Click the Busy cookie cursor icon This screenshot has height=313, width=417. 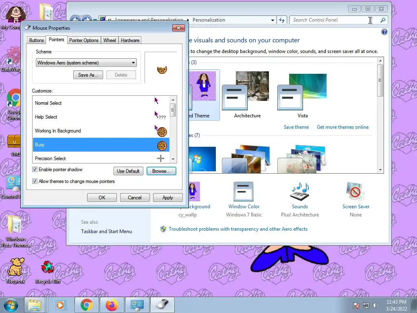[x=162, y=145]
